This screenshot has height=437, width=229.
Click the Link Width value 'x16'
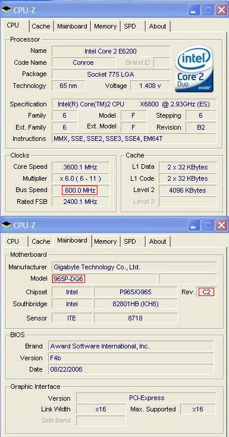click(x=101, y=410)
